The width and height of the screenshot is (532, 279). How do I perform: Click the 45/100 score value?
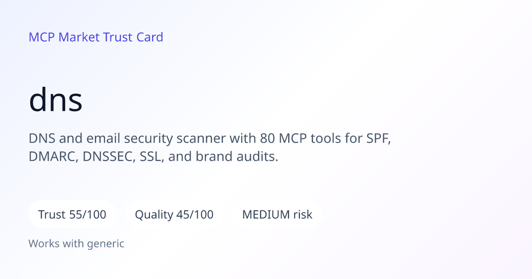point(195,214)
